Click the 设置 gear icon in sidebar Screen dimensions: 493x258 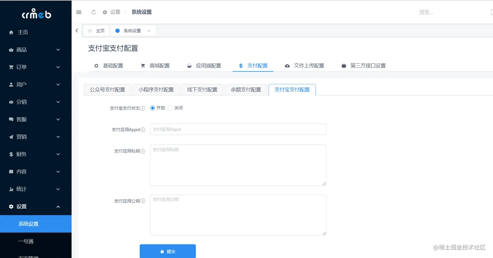pyautogui.click(x=11, y=207)
